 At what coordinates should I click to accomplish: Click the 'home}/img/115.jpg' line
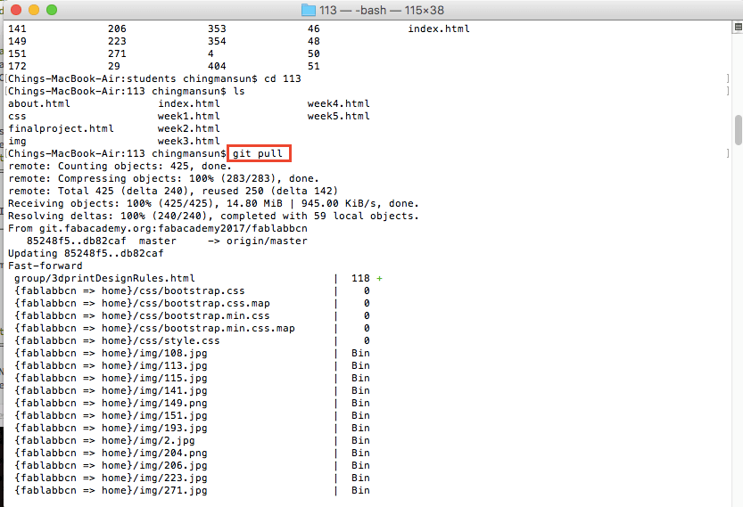click(x=111, y=378)
